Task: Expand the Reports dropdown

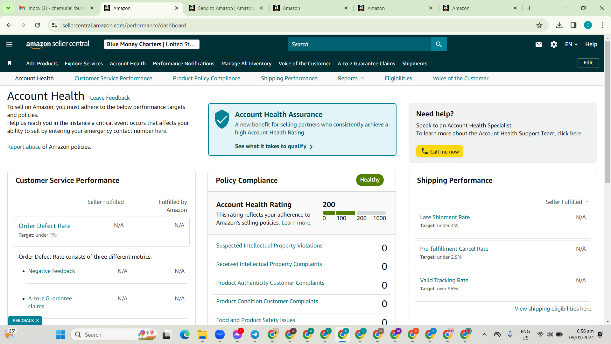Action: [351, 78]
